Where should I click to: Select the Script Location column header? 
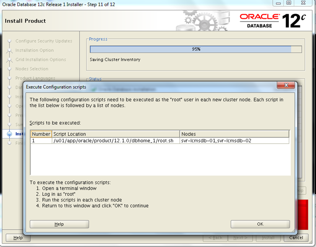pyautogui.click(x=116, y=134)
